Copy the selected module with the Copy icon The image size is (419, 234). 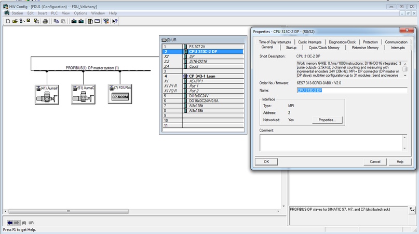tap(56, 21)
